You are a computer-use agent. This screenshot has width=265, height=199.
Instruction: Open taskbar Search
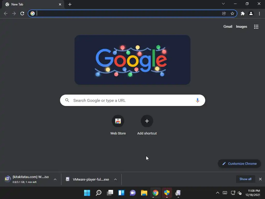tap(99, 193)
